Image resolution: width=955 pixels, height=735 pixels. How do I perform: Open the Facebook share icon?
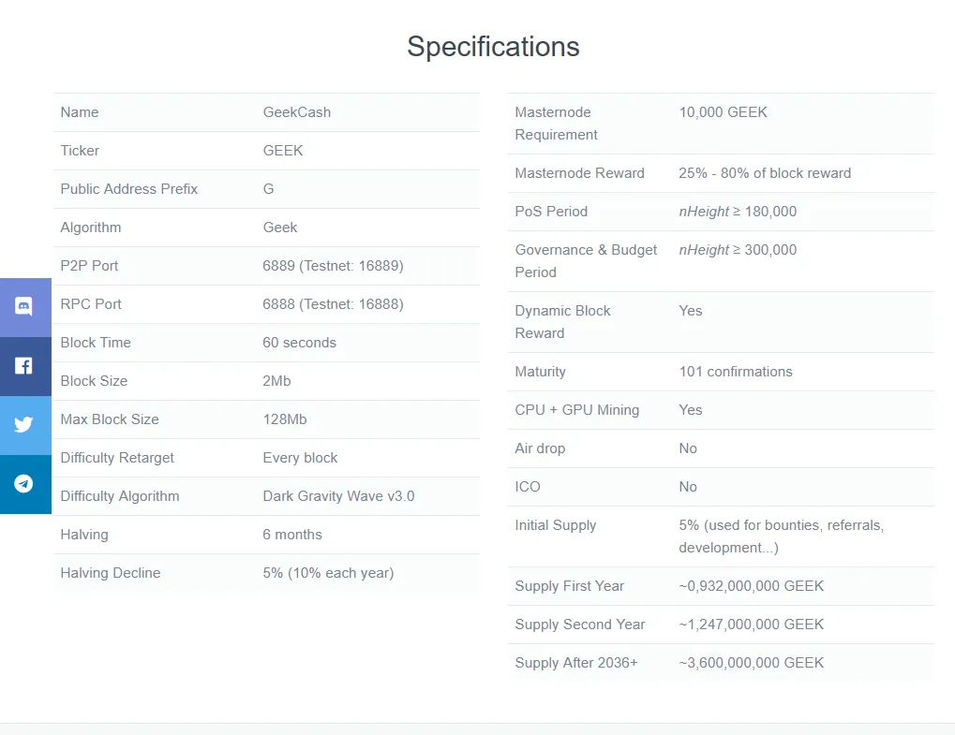pyautogui.click(x=23, y=366)
